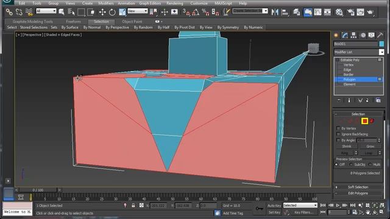Viewport: 390px width, 219px height.
Task: Open the Create command panel tab
Action: pyautogui.click(x=336, y=35)
